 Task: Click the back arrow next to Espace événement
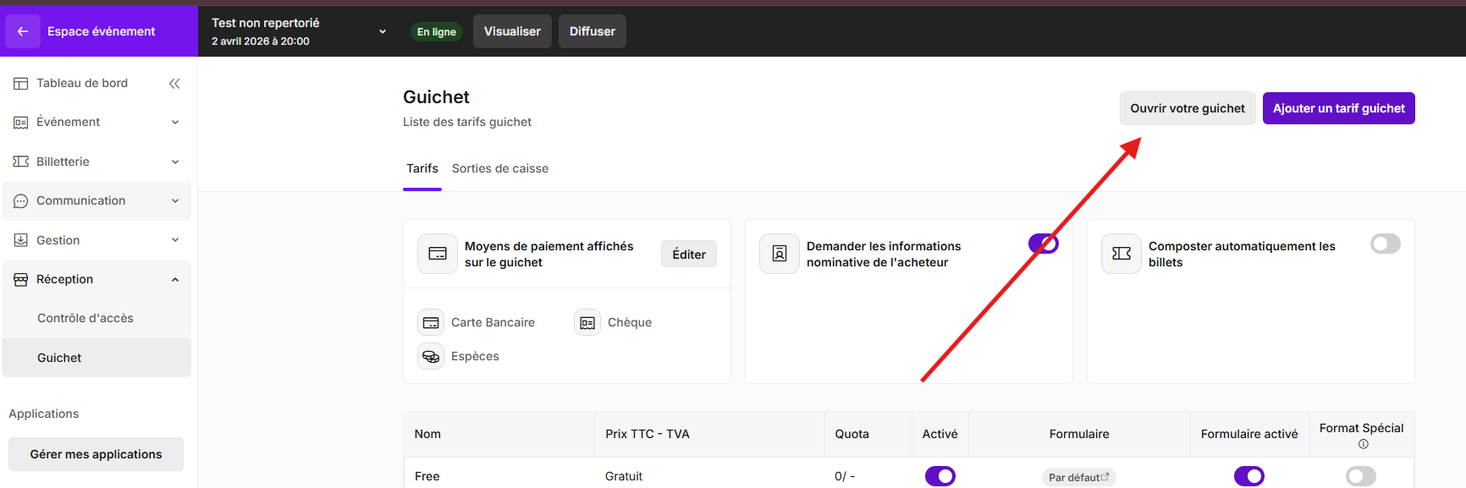(23, 31)
